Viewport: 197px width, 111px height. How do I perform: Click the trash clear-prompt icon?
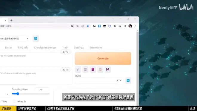click(x=85, y=69)
